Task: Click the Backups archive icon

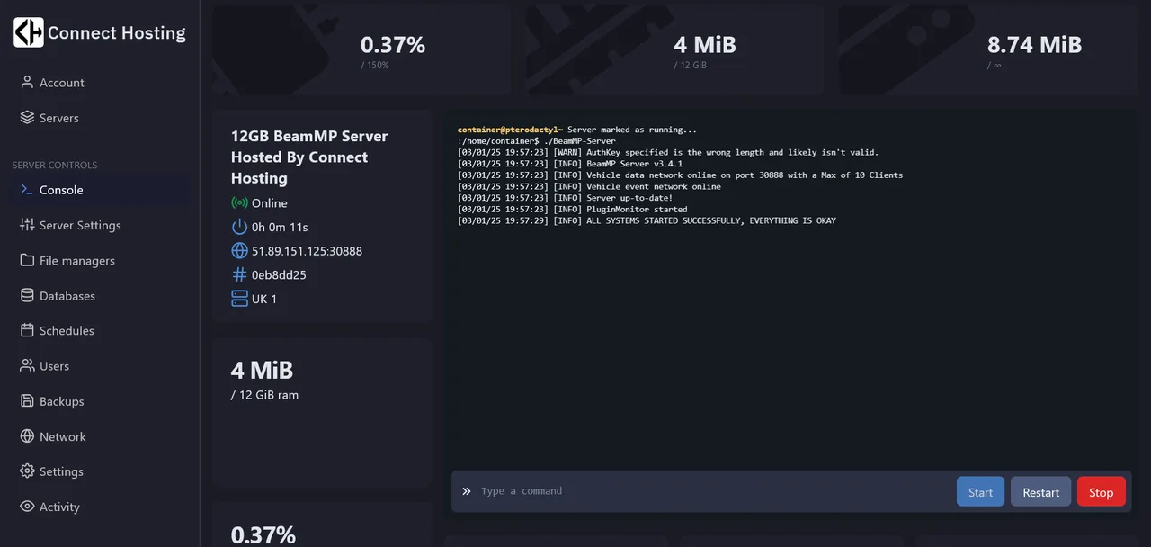Action: [x=27, y=400]
